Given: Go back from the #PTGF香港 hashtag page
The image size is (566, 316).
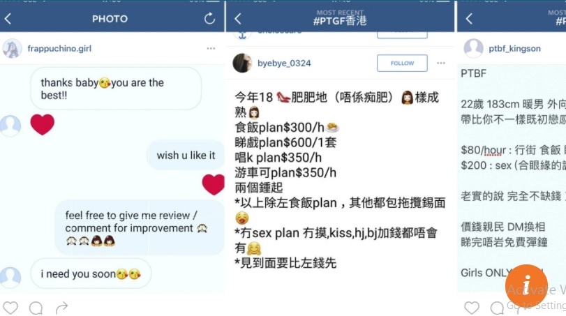Looking at the screenshot, I should (237, 19).
